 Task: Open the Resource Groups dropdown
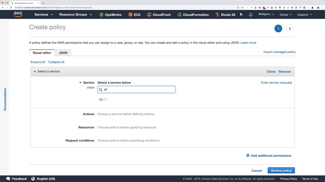tap(75, 15)
